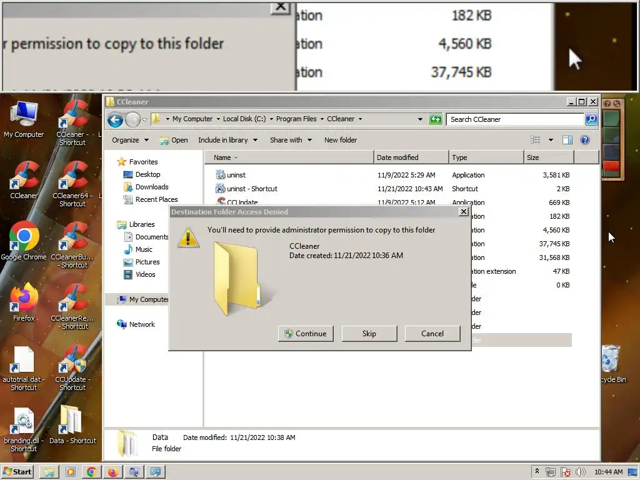Select branding.dll - Shortcut desktop icon

pyautogui.click(x=24, y=430)
